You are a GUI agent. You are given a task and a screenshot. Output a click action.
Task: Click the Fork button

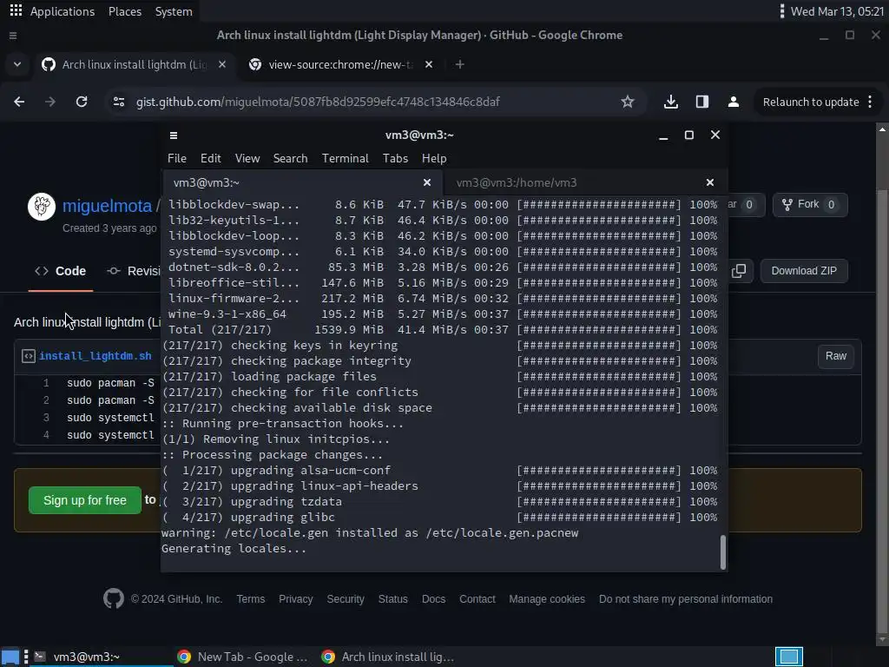(810, 205)
